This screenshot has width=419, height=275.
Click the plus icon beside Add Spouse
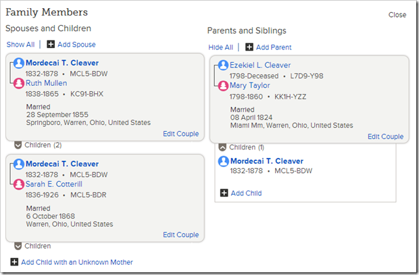(x=51, y=45)
